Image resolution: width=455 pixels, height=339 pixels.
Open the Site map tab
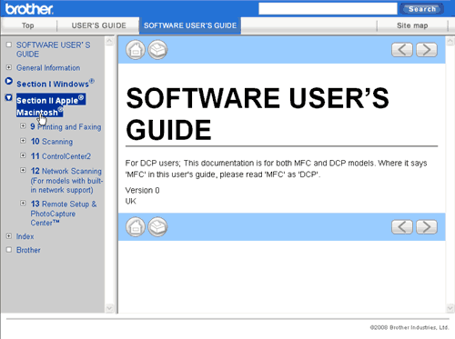[x=412, y=25]
